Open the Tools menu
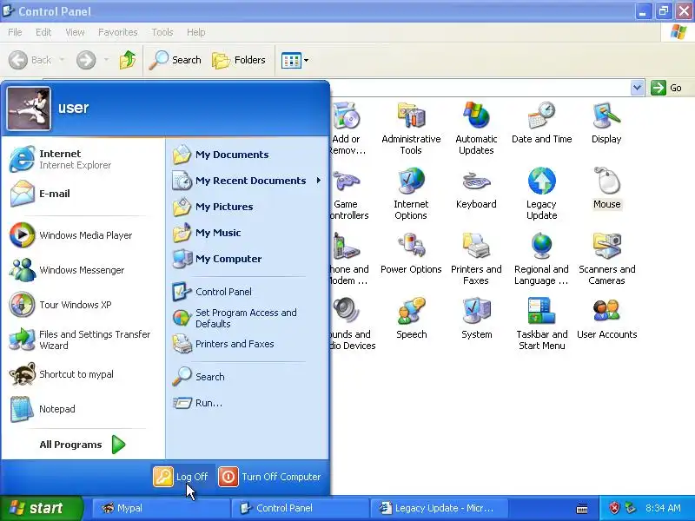The height and width of the screenshot is (521, 695). (x=162, y=32)
